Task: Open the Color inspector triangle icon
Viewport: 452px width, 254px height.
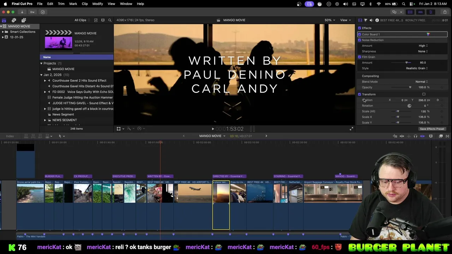Action: coord(365,20)
